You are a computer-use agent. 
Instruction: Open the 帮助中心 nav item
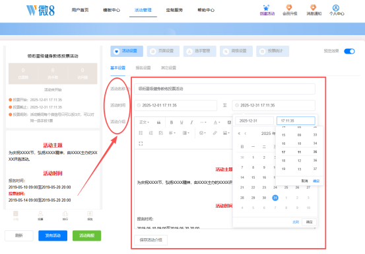(x=206, y=10)
